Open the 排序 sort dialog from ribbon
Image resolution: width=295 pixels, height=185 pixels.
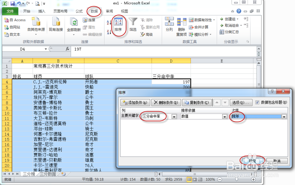(118, 25)
